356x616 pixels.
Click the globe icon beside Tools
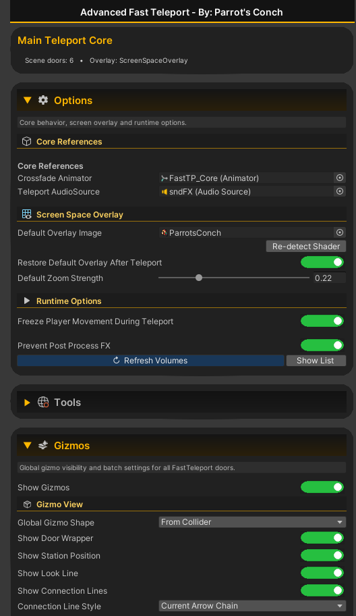click(x=43, y=402)
